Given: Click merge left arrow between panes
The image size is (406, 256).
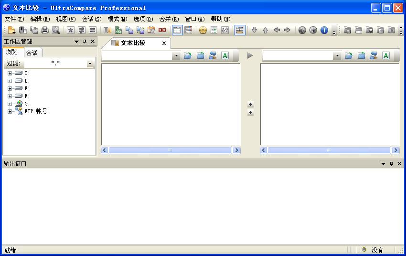Looking at the screenshot, I should 250,113.
